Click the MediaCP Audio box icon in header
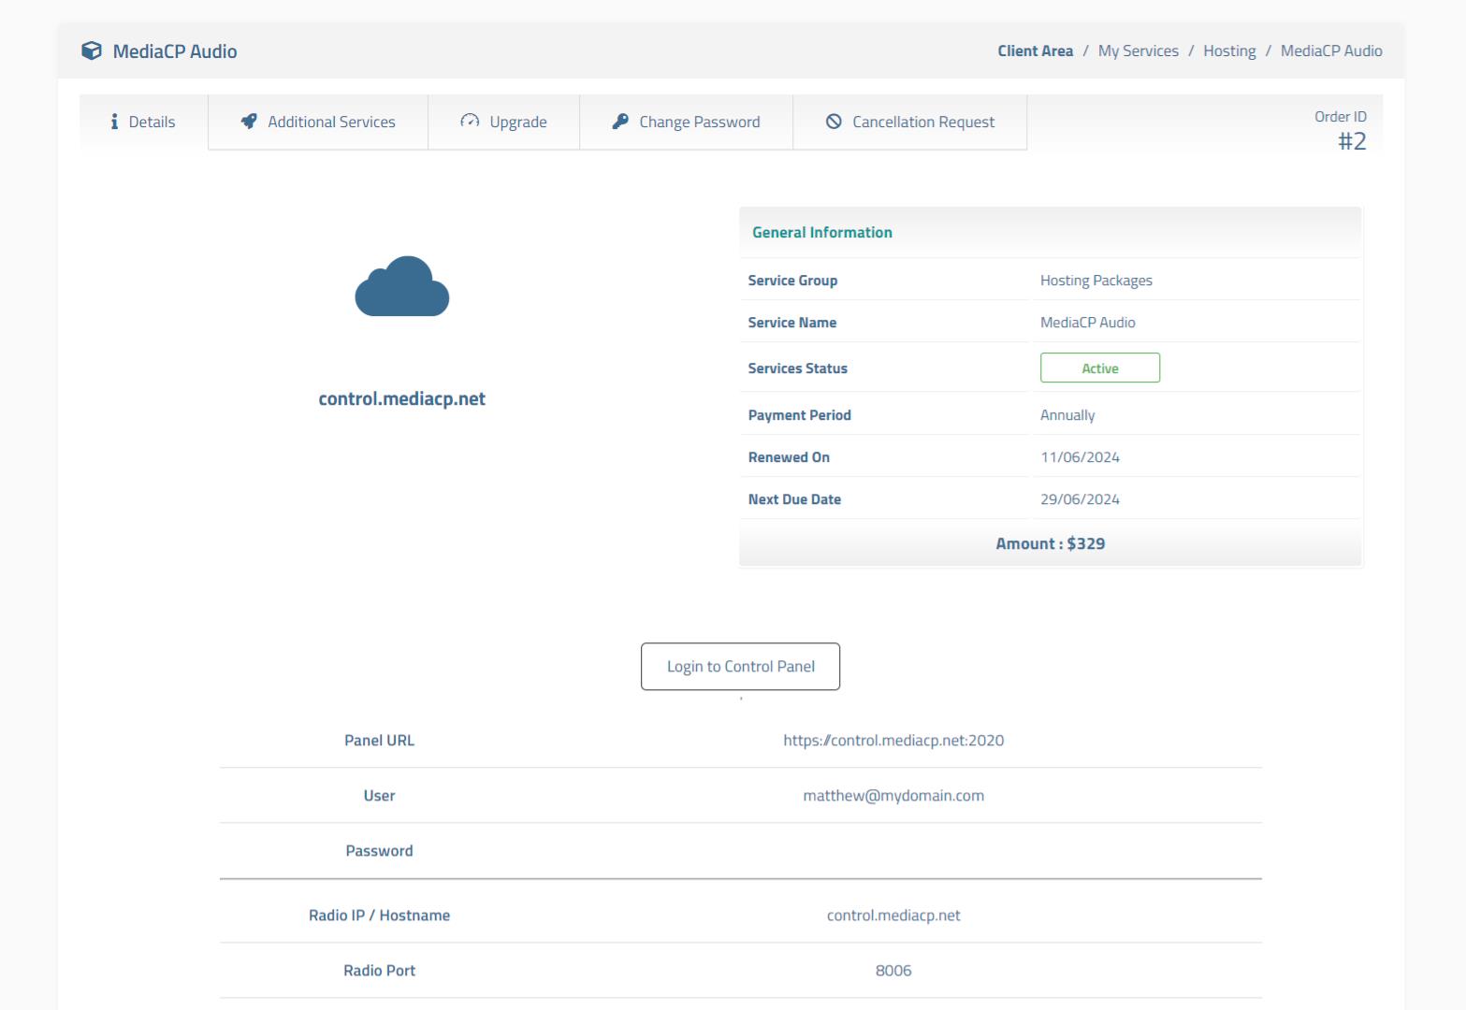Viewport: 1466px width, 1010px height. (92, 50)
